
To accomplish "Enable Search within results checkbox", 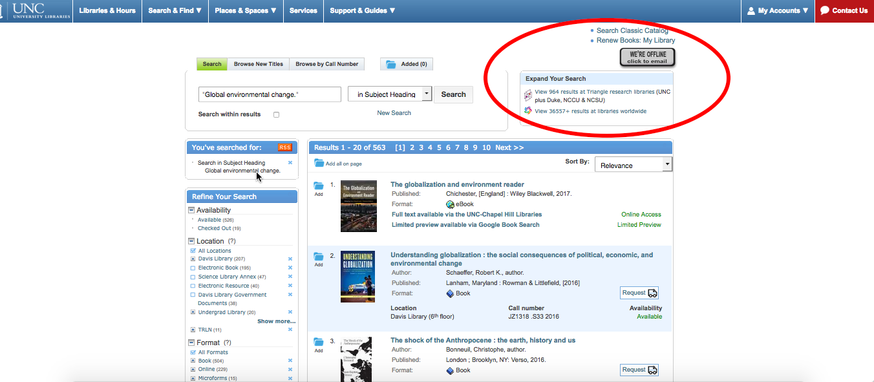I will (276, 114).
